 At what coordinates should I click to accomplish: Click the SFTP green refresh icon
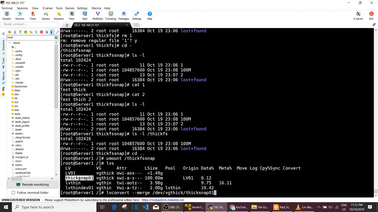[25, 32]
